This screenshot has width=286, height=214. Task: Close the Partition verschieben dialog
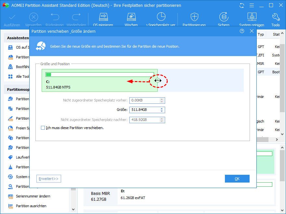click(252, 31)
